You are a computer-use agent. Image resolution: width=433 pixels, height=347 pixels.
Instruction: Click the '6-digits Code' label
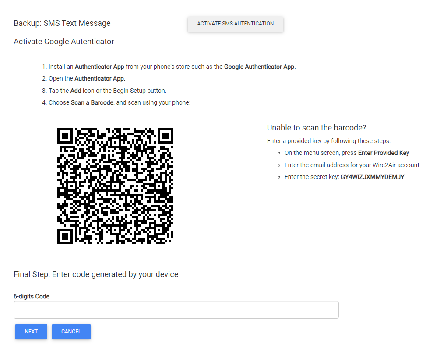tap(32, 297)
